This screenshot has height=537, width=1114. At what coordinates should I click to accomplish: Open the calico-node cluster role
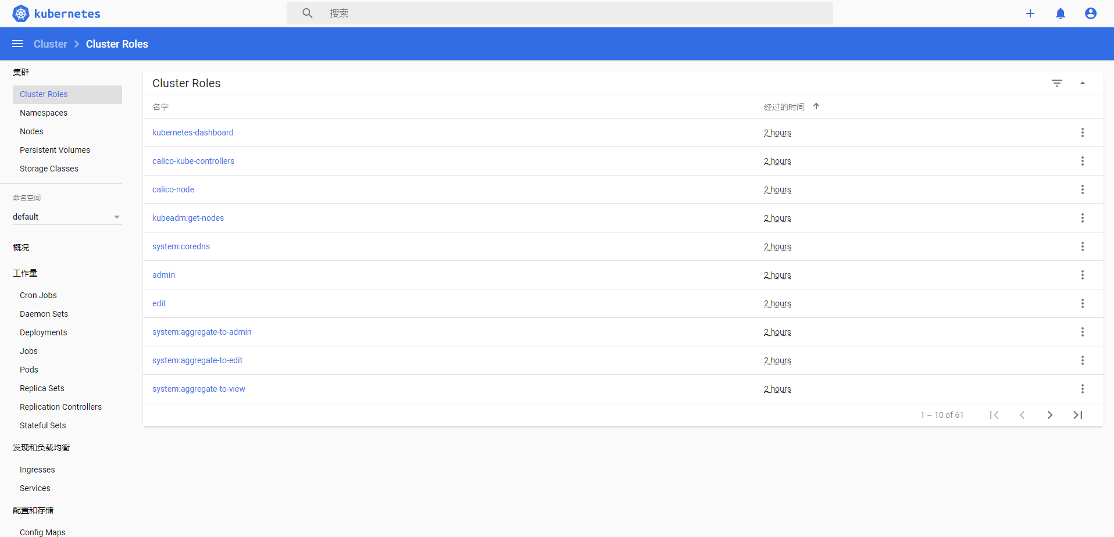[173, 189]
